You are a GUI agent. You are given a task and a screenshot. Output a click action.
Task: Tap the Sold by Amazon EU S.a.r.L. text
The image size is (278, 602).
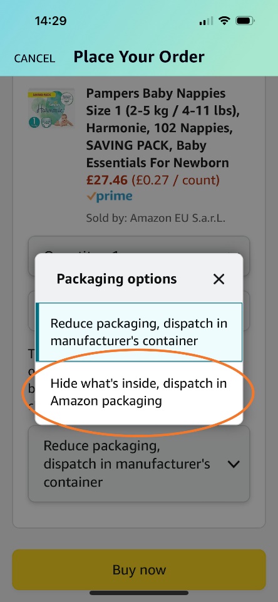coord(155,218)
